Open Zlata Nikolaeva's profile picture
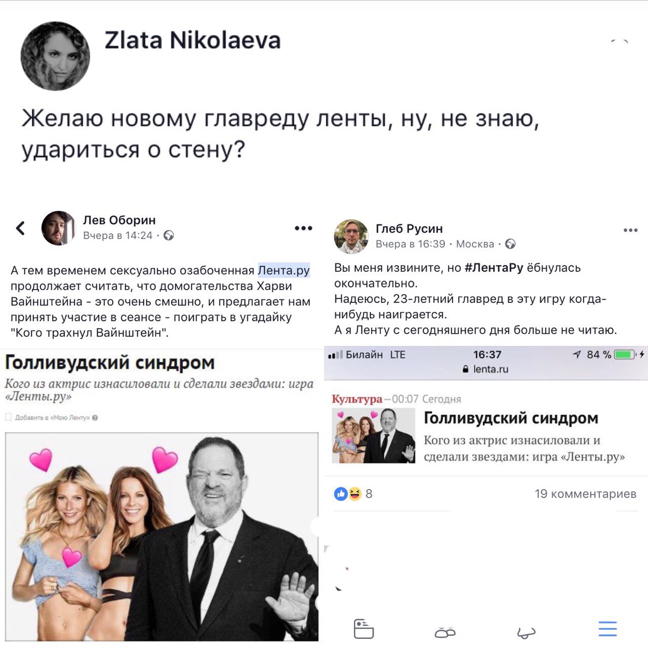This screenshot has width=648, height=648. click(x=55, y=56)
